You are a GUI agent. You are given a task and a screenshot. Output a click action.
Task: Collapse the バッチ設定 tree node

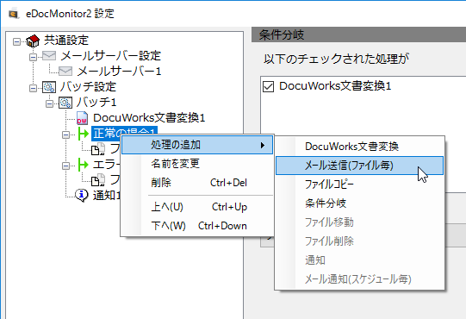pos(34,88)
